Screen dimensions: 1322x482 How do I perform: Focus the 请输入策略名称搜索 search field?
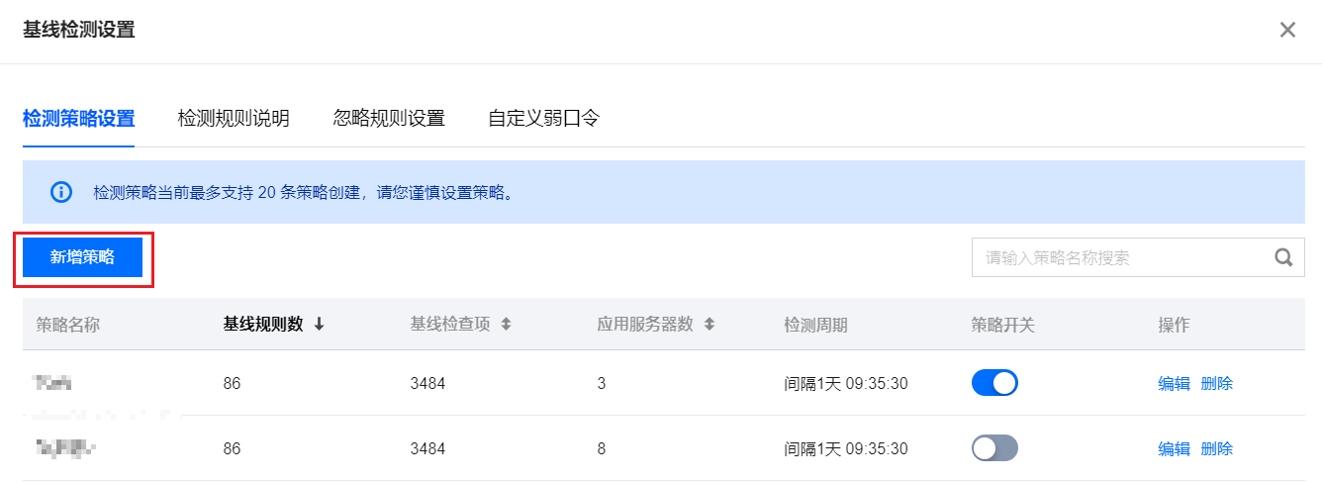1123,258
